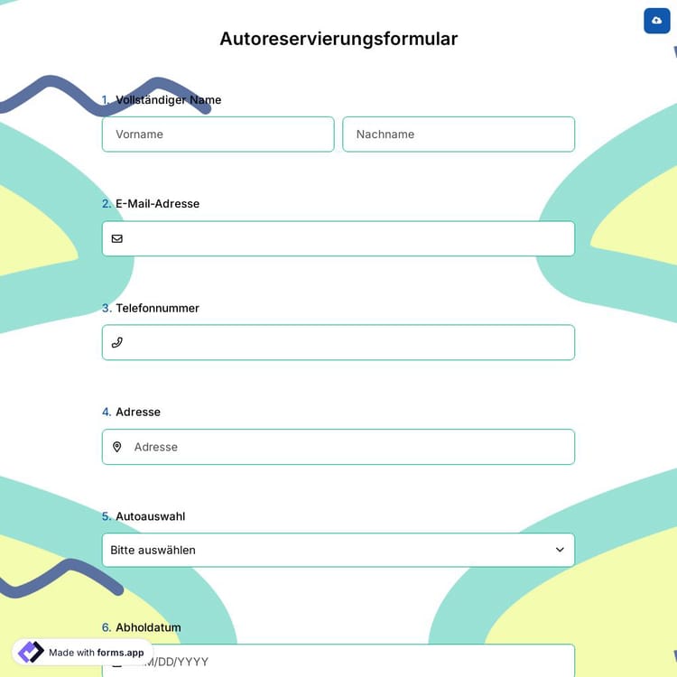Focus the Nachname input field
The image size is (677, 677).
[x=458, y=134]
